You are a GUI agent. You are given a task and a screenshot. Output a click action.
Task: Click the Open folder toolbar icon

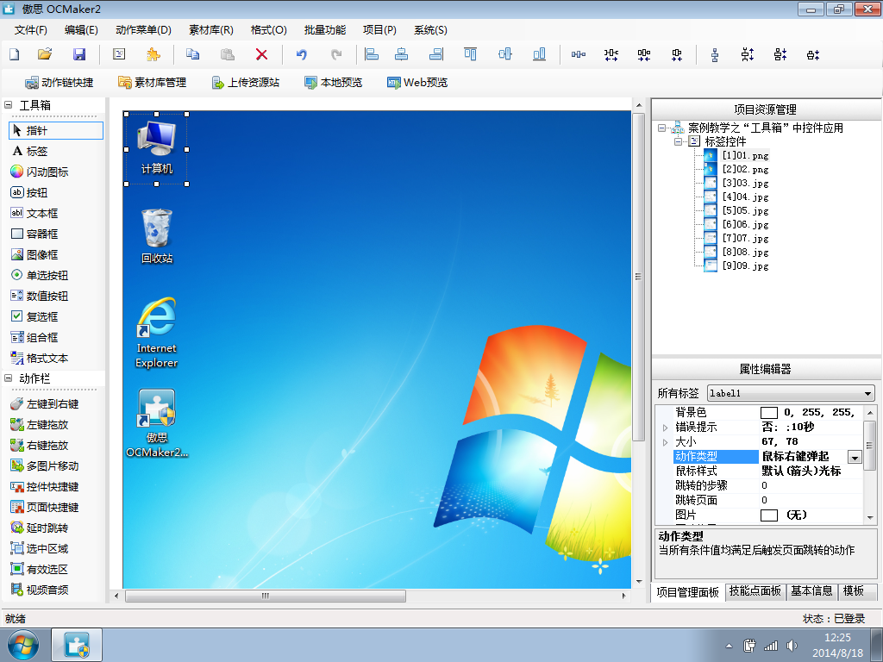45,54
